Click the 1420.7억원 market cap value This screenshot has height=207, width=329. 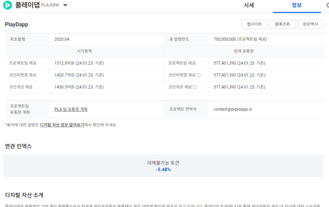pos(79,75)
